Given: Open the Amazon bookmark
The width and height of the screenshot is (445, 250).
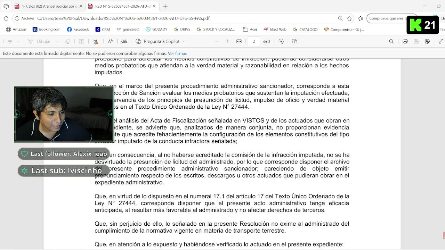Looking at the screenshot, I should [16, 30].
